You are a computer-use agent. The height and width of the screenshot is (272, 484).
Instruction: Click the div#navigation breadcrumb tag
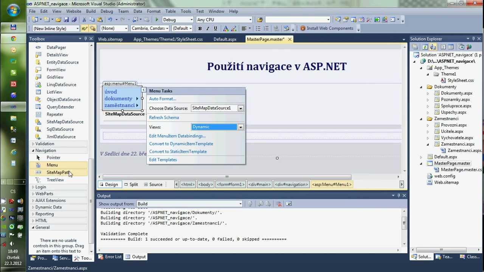click(x=291, y=184)
